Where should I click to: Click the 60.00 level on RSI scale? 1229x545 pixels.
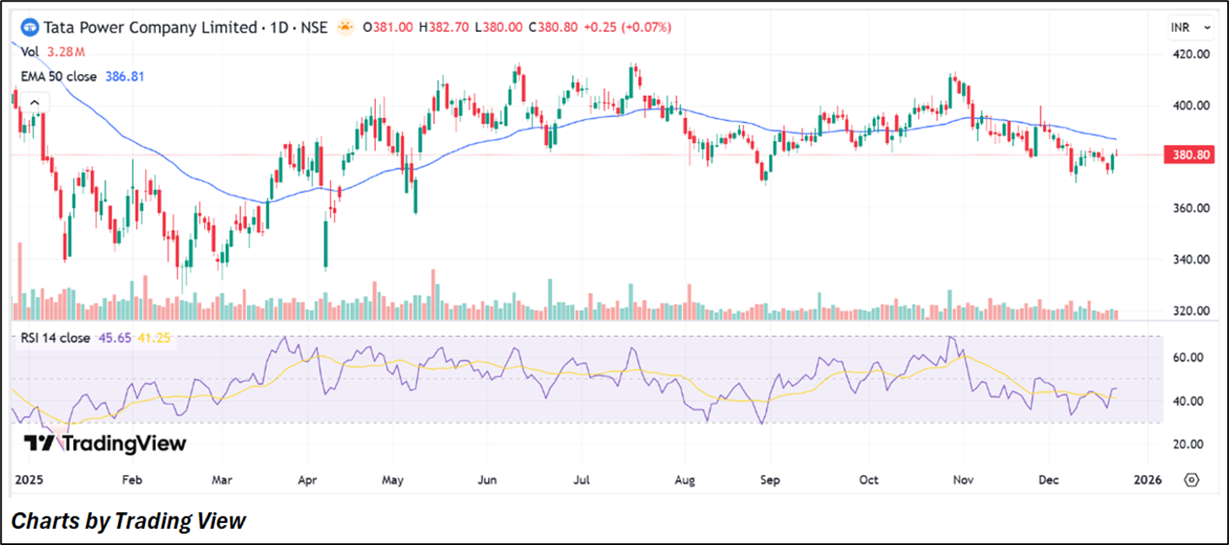(x=1187, y=358)
